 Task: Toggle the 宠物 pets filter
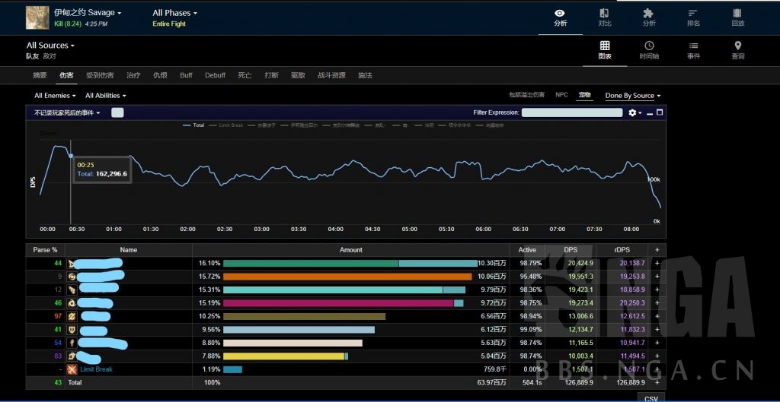point(584,95)
